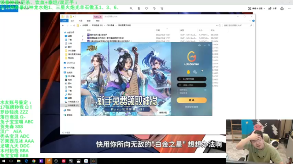Viewport: 293px width, 164px height.
Task: Go forward in File Explorer
Action: 67,25
